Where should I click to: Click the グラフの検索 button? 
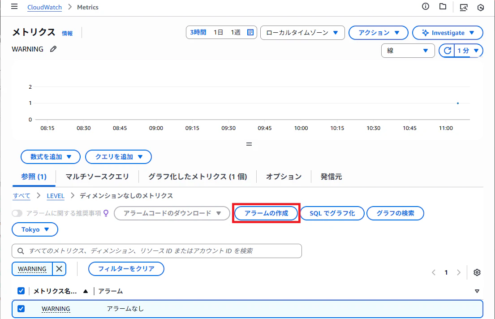[x=395, y=213]
